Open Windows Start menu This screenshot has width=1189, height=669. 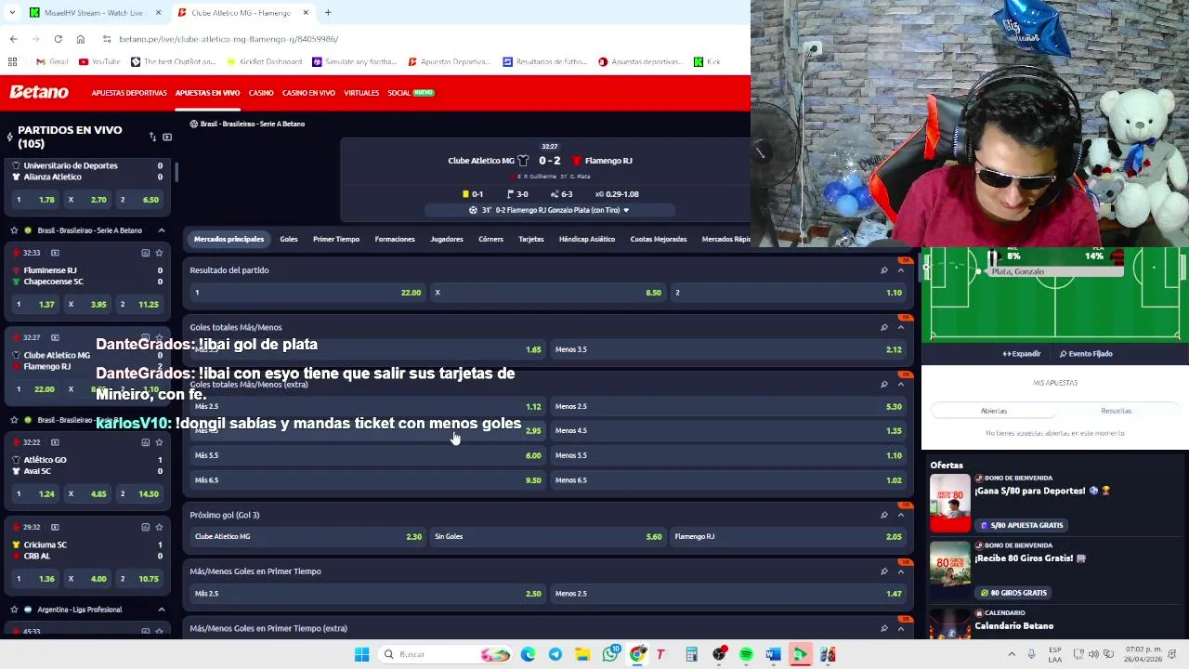361,654
